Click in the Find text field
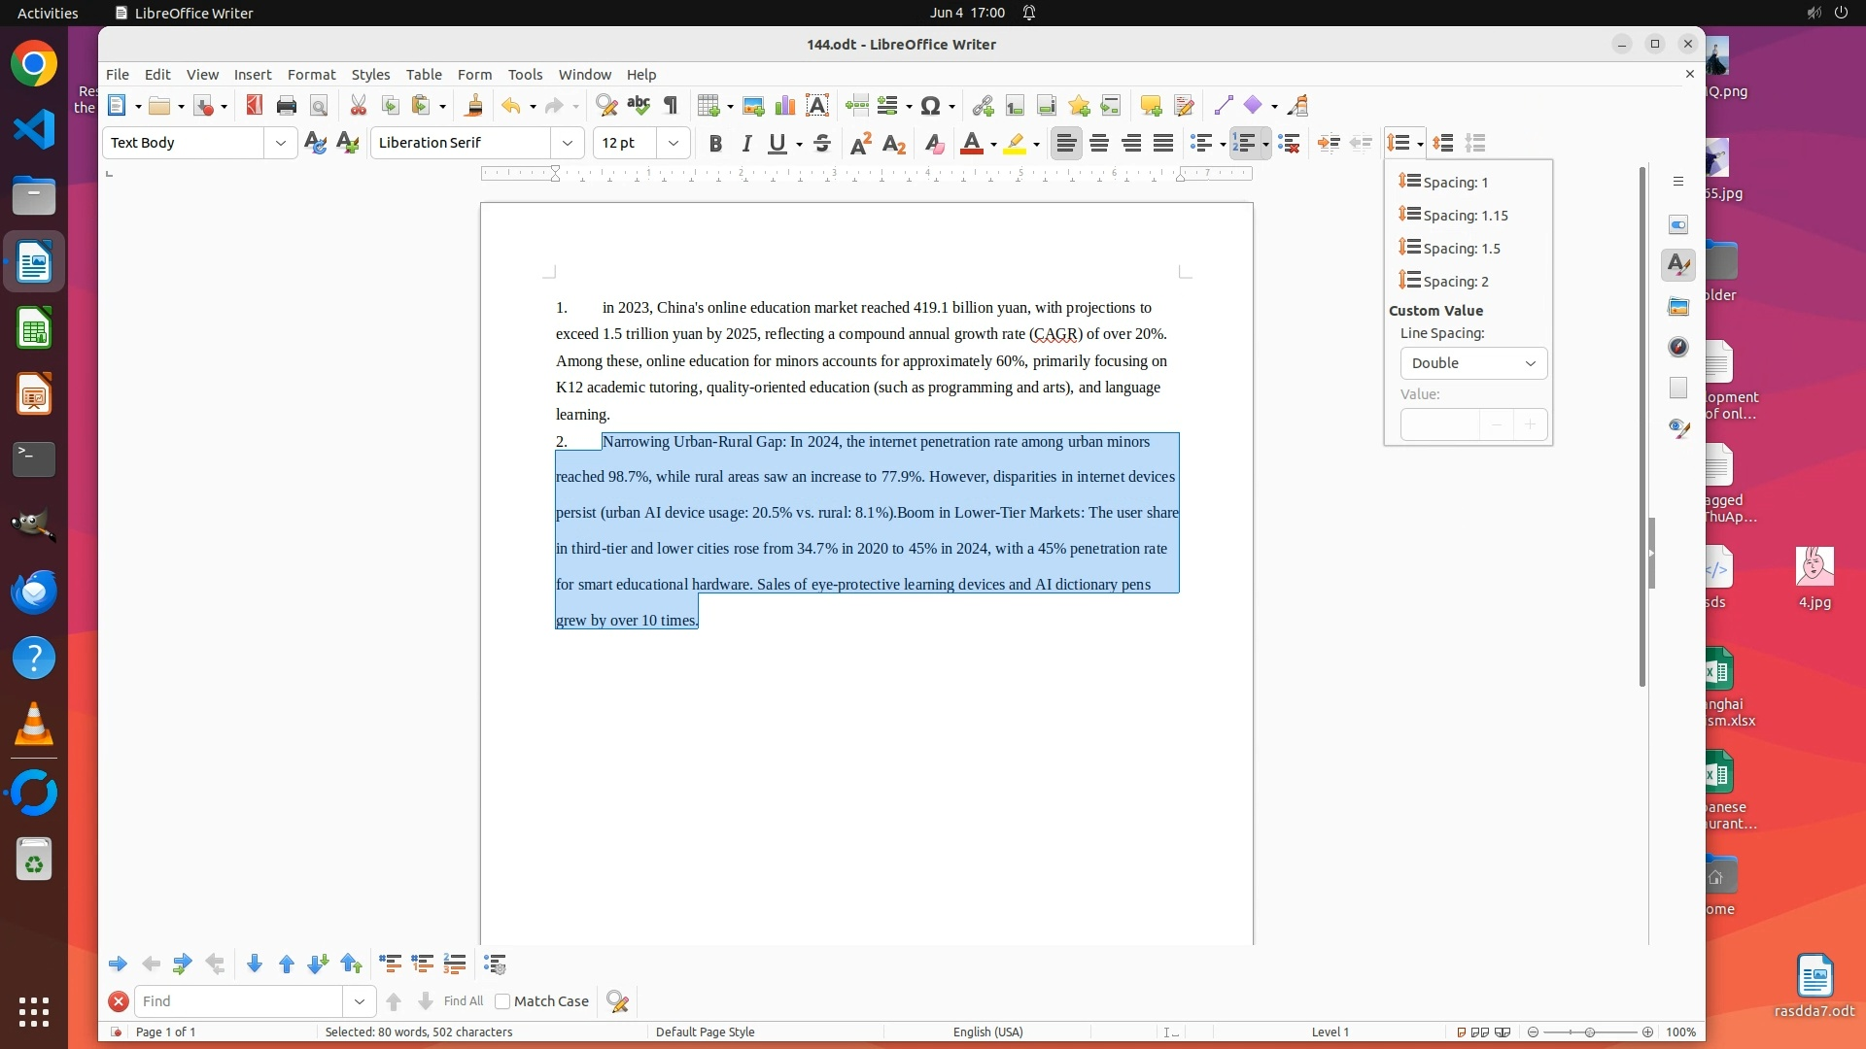The width and height of the screenshot is (1866, 1049). tap(238, 1001)
